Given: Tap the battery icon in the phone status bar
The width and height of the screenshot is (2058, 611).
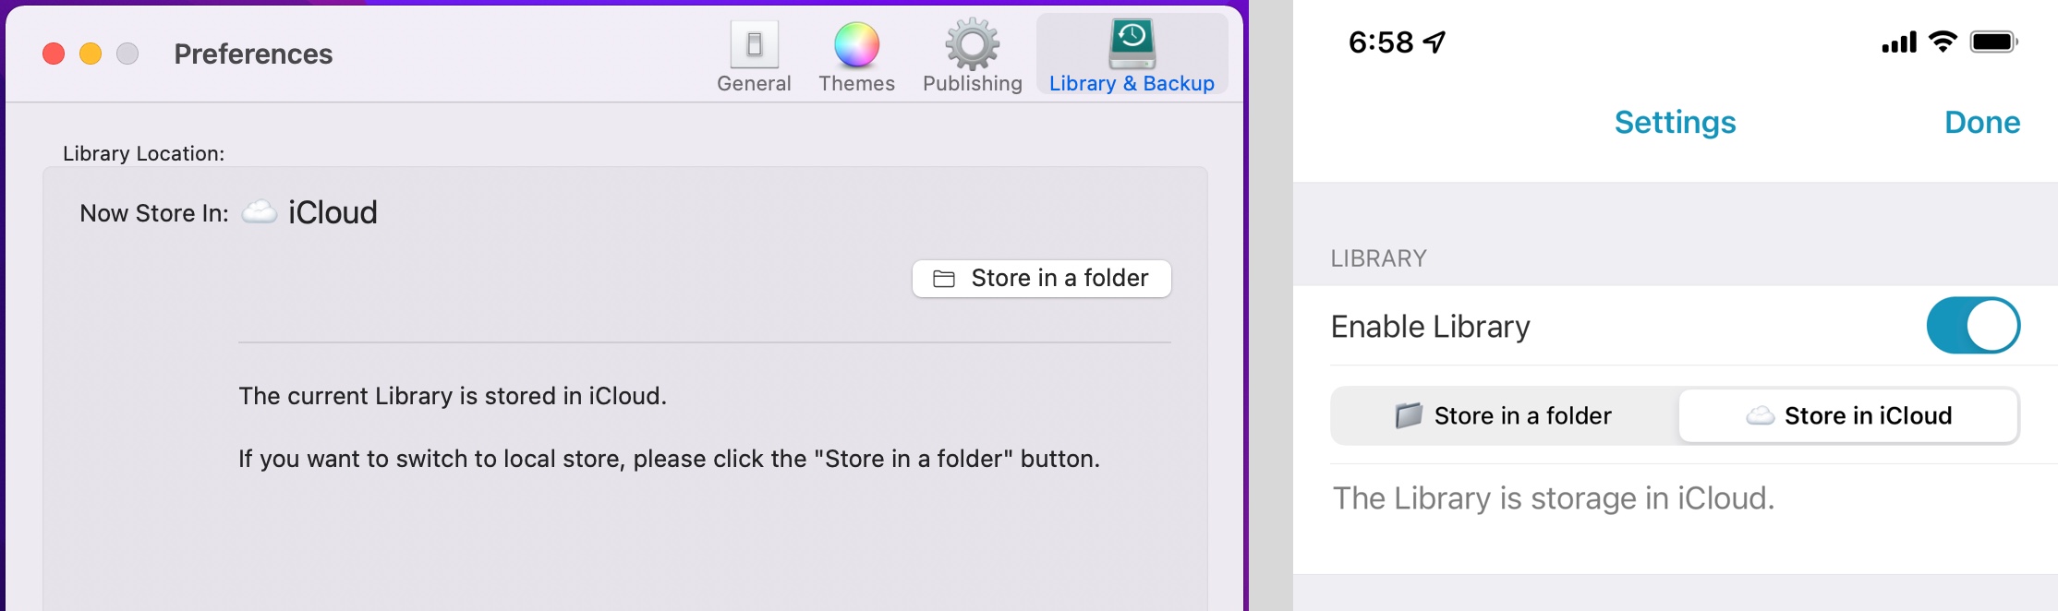Looking at the screenshot, I should click(1993, 42).
